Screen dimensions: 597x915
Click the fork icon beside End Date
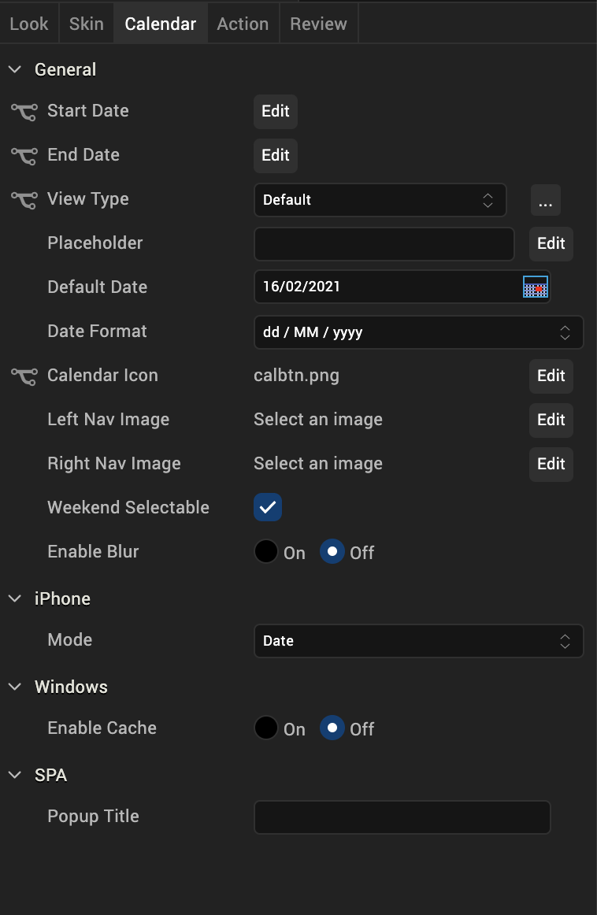click(x=24, y=156)
